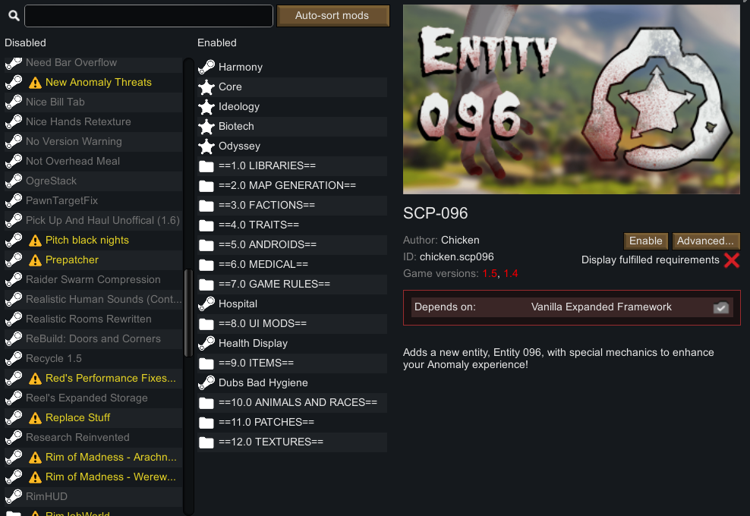Click the warning icon beside Pitch black nights

35,241
